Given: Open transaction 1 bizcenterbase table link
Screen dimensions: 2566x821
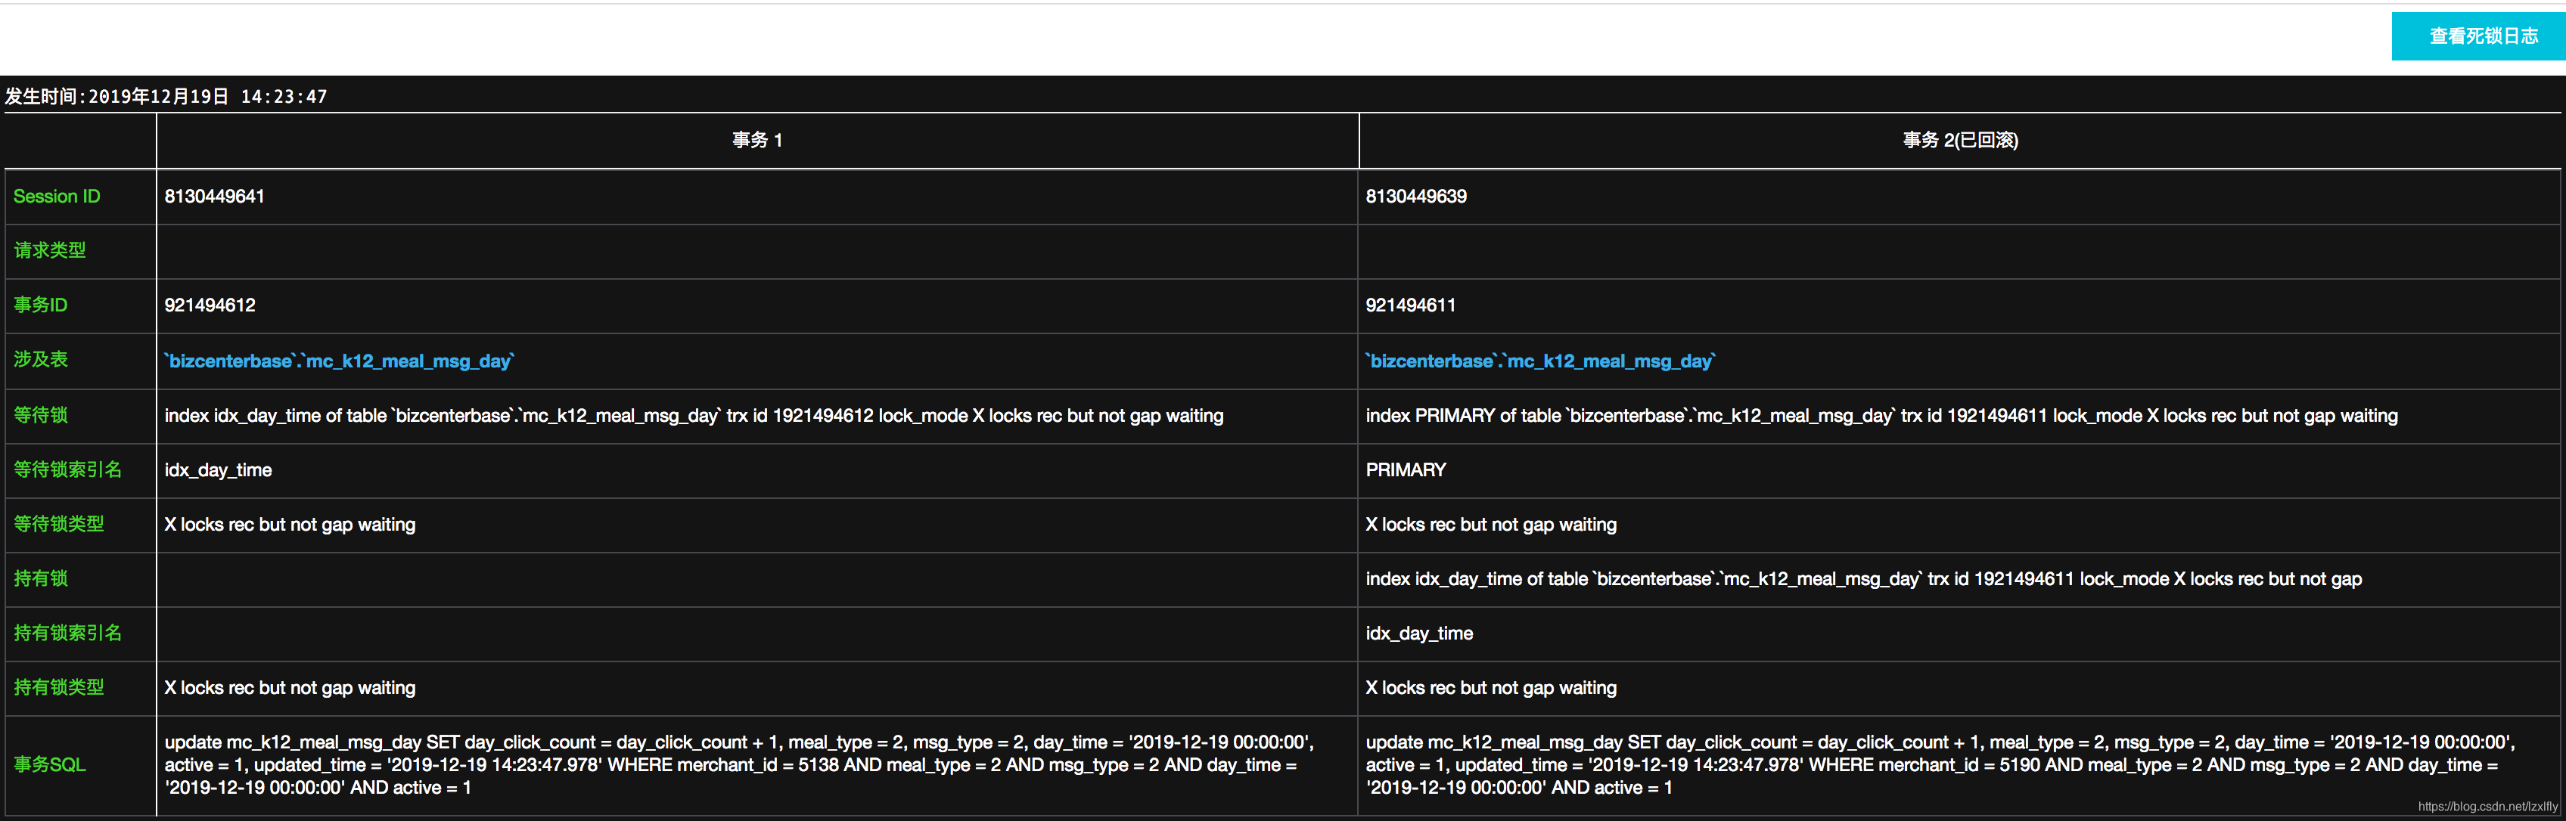Looking at the screenshot, I should point(339,361).
